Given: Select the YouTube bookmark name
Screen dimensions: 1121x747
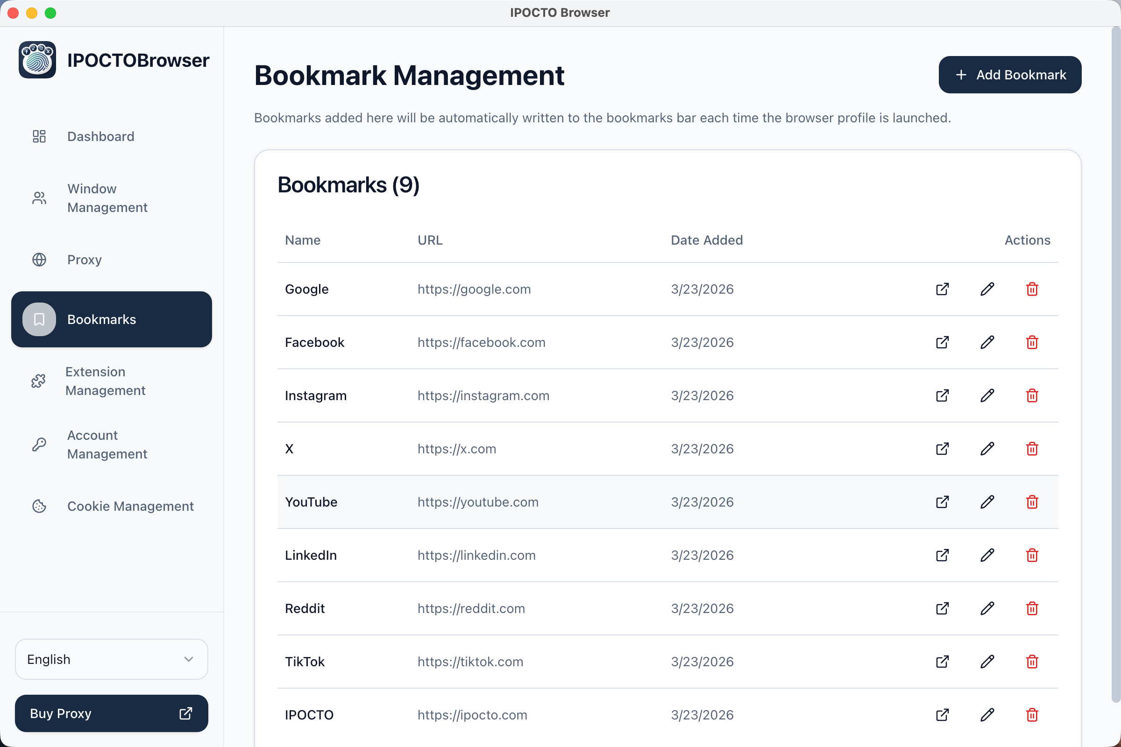Looking at the screenshot, I should click(x=311, y=502).
